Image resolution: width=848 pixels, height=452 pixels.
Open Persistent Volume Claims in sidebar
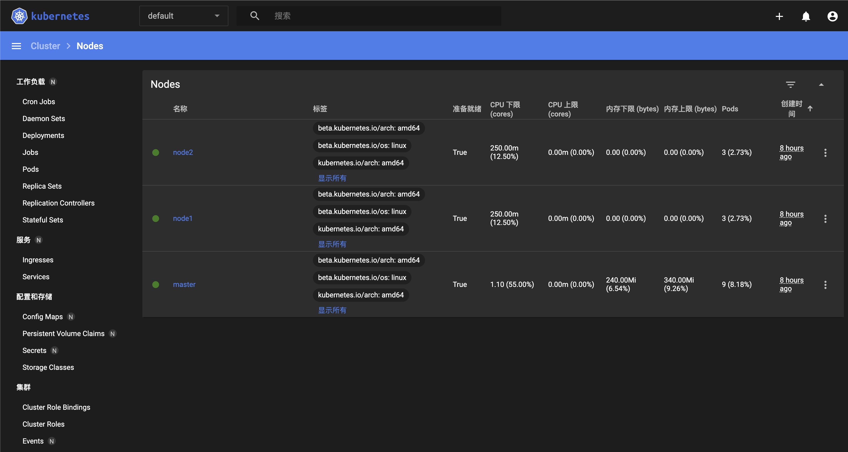point(63,333)
